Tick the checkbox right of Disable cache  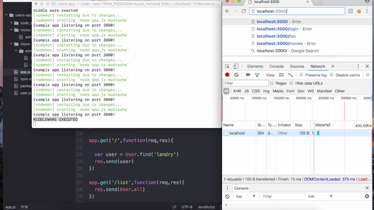[368, 75]
